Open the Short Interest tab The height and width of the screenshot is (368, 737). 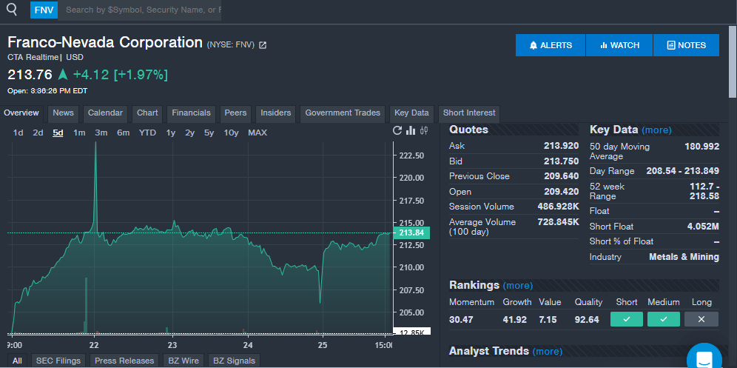[x=468, y=113]
